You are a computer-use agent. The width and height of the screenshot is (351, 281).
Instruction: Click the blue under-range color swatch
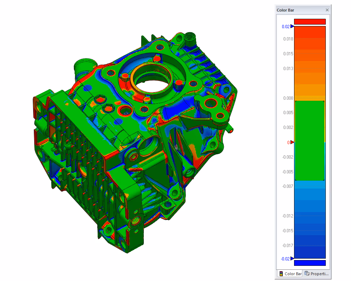(x=310, y=263)
